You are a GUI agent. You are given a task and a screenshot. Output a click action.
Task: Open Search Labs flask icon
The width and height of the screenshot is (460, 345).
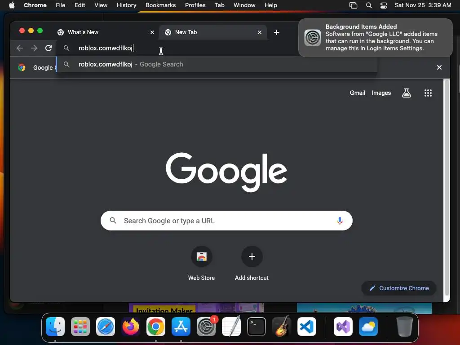pos(406,93)
